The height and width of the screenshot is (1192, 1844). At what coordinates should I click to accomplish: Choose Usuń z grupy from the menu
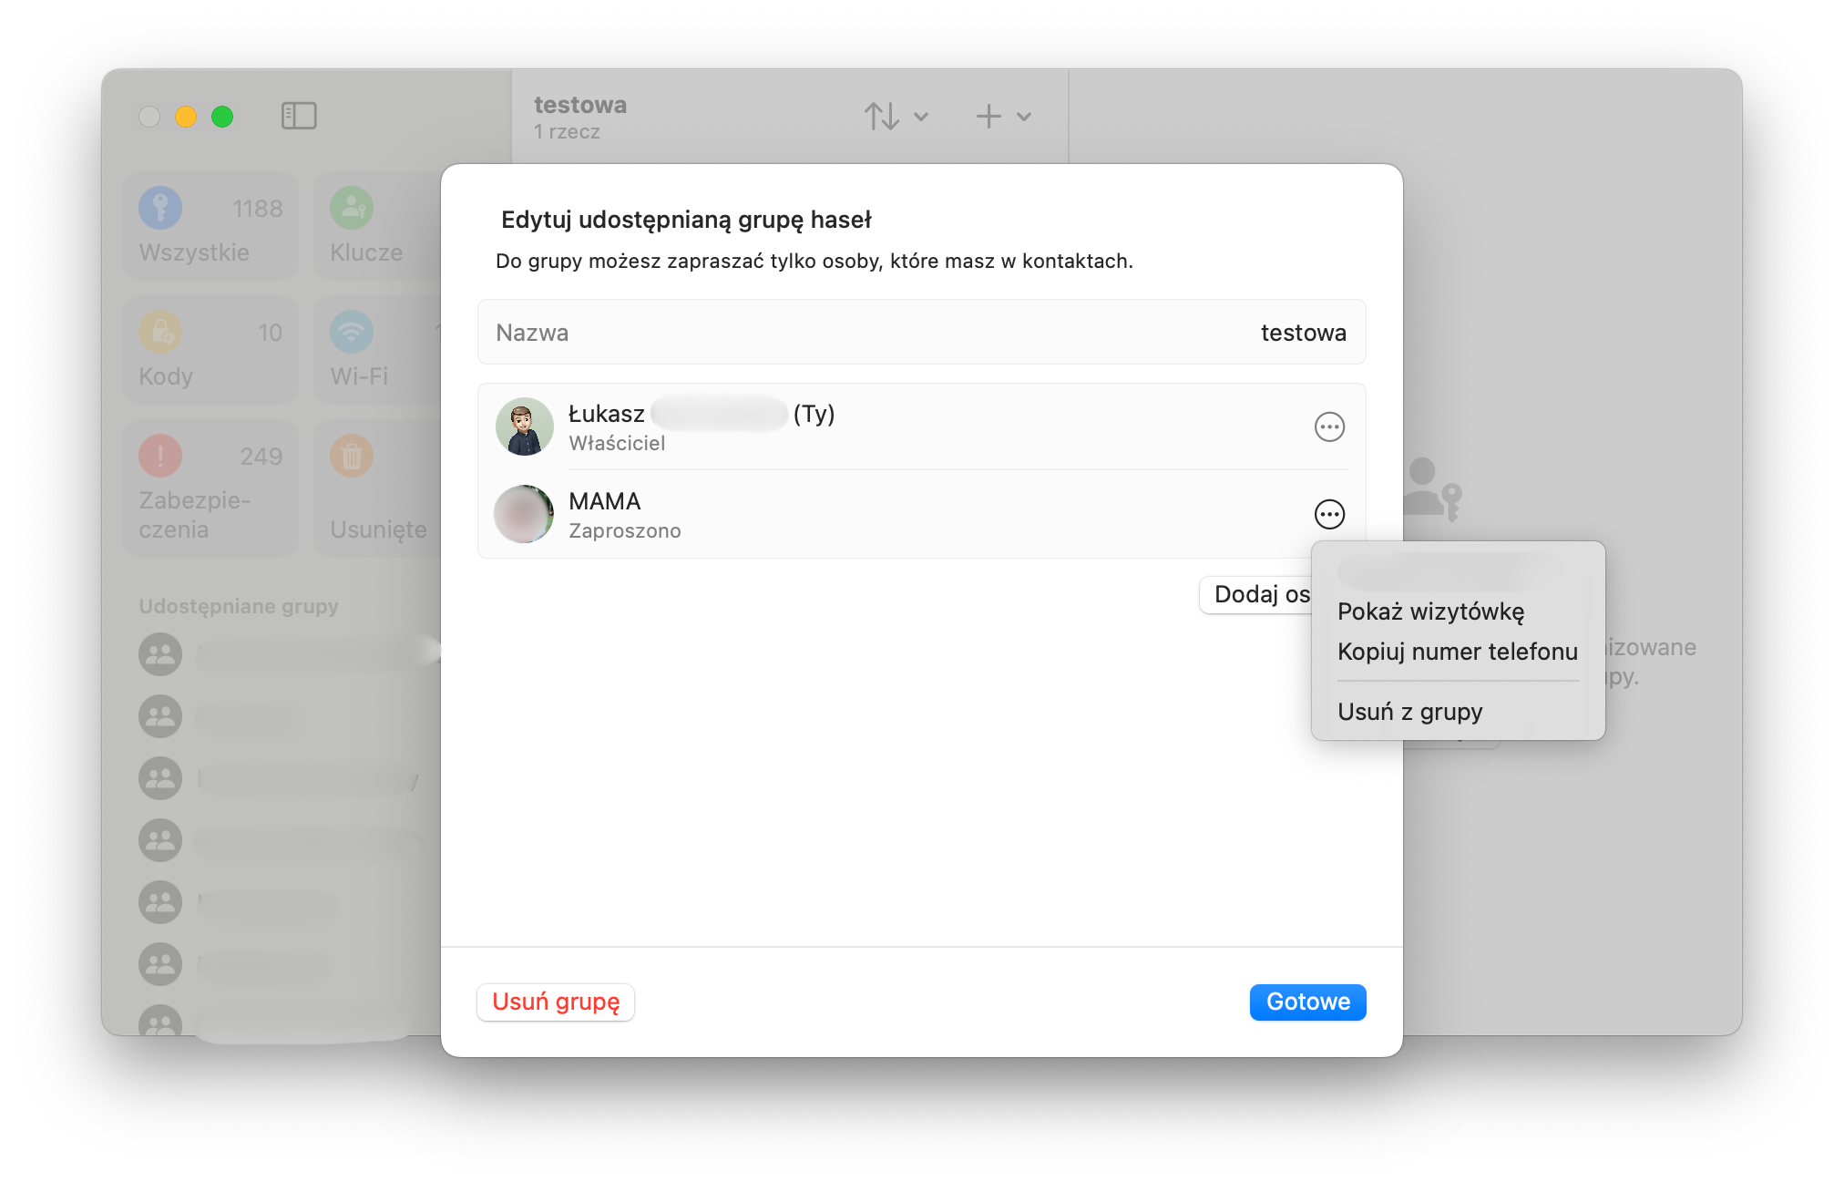1409,712
